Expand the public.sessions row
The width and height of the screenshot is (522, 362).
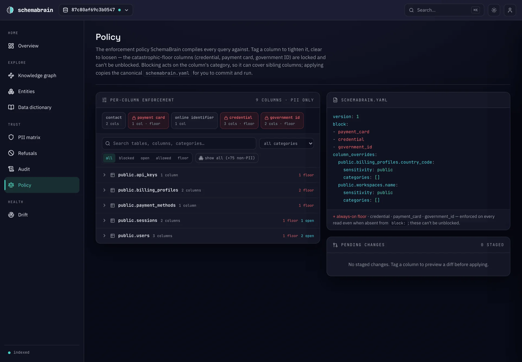(x=208, y=221)
